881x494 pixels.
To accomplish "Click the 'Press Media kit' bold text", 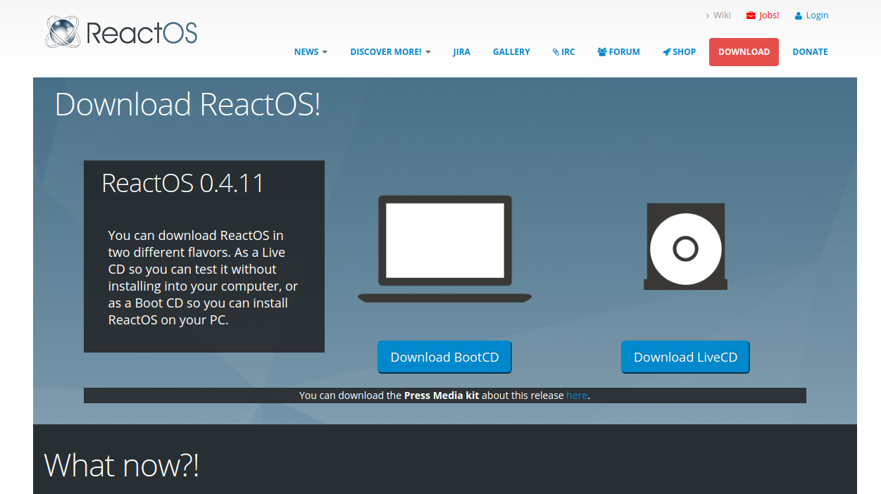I will 442,395.
